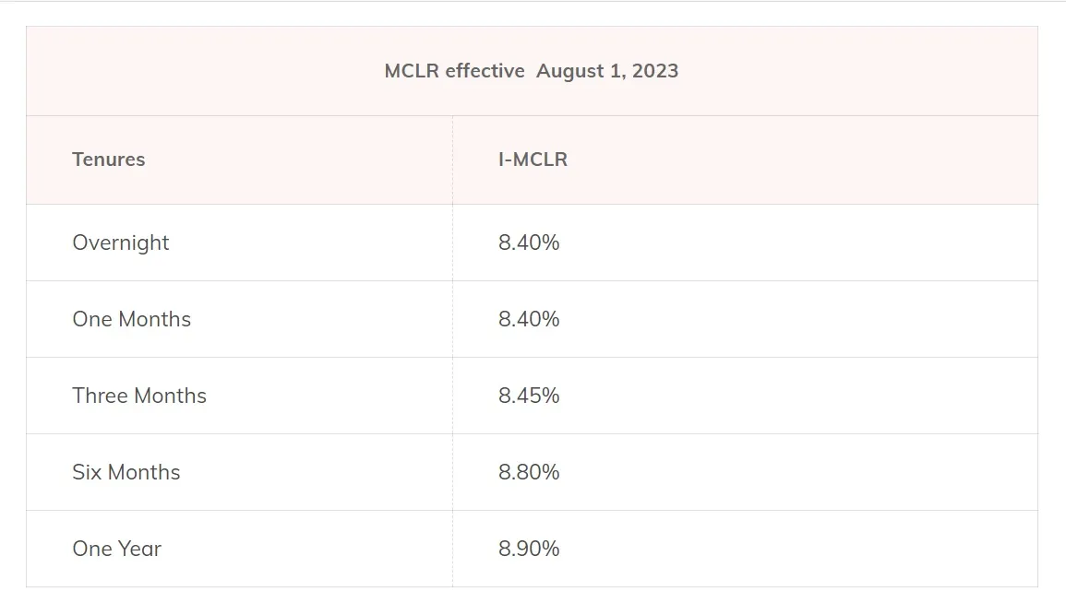Click the Tenures column header
The width and height of the screenshot is (1066, 615).
tap(109, 160)
